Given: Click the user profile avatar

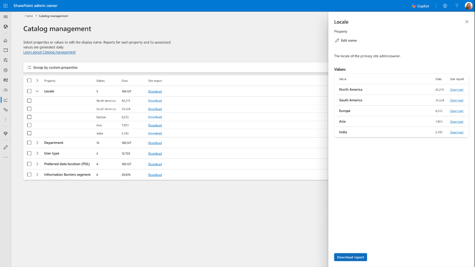Looking at the screenshot, I should [x=468, y=6].
